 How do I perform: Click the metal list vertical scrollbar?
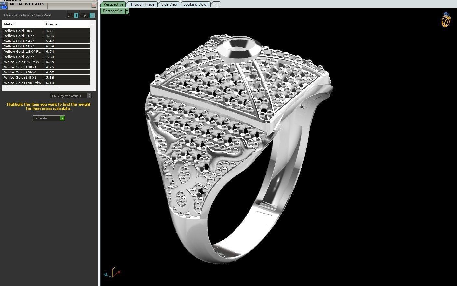tap(93, 32)
